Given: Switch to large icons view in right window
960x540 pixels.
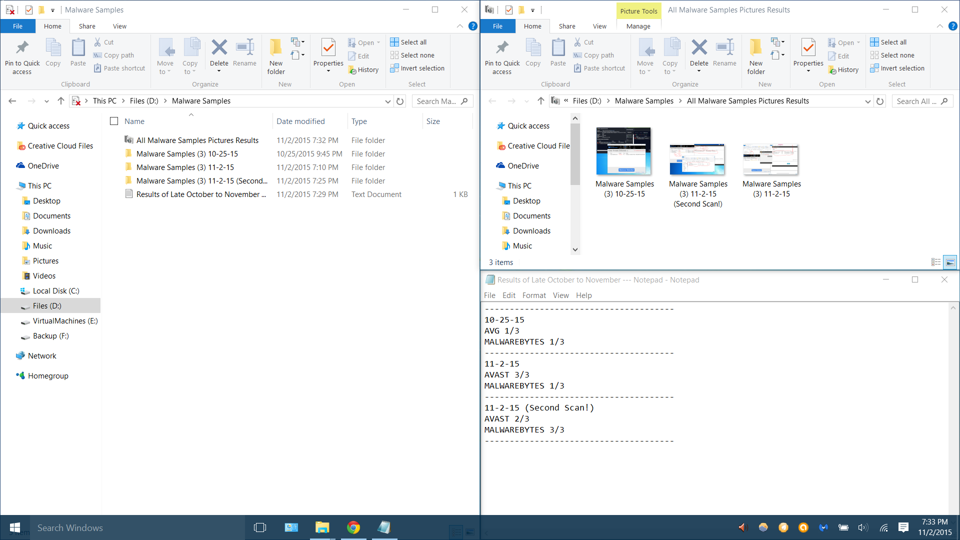Looking at the screenshot, I should [950, 262].
